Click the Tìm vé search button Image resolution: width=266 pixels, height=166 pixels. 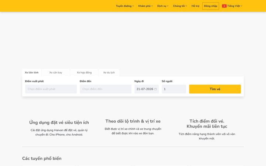[215, 89]
